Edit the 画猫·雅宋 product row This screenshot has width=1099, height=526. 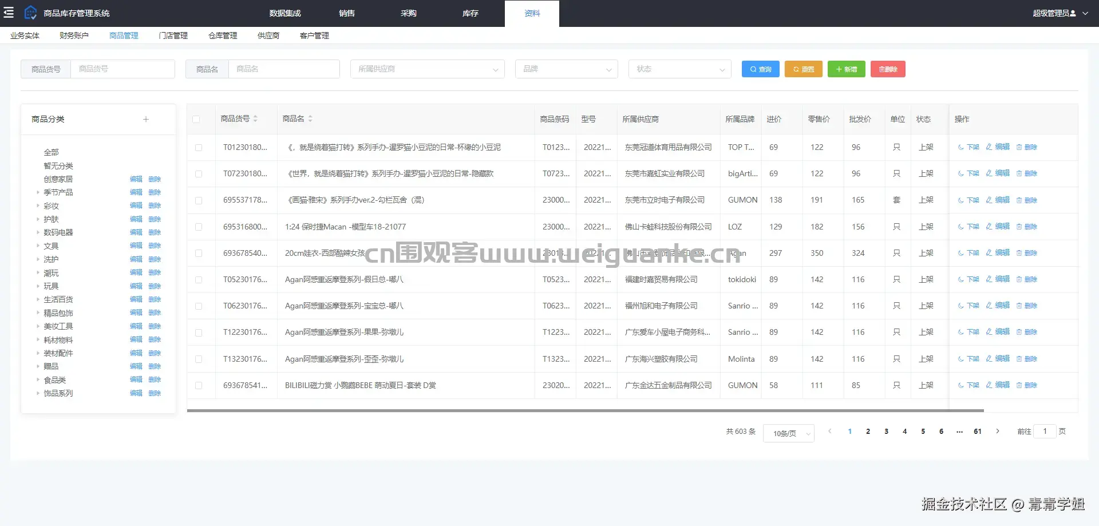[x=998, y=200]
